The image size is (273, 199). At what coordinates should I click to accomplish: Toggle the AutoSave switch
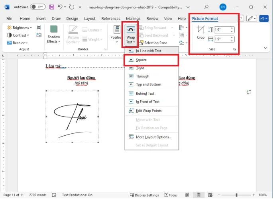(38, 7)
